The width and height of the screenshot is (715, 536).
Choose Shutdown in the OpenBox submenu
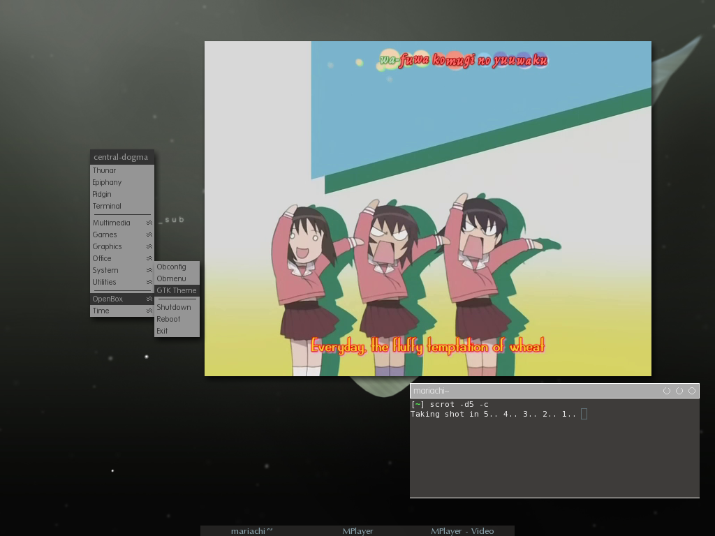[x=177, y=307]
